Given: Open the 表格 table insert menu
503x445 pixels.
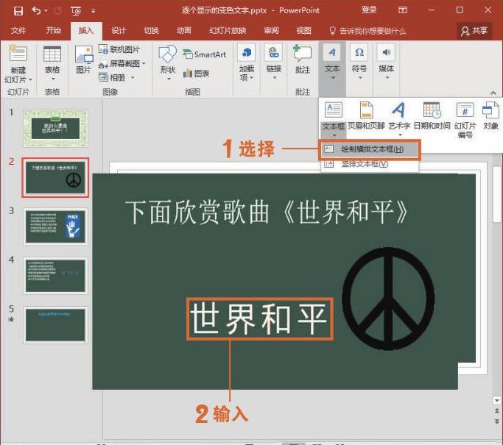Looking at the screenshot, I should [x=52, y=63].
